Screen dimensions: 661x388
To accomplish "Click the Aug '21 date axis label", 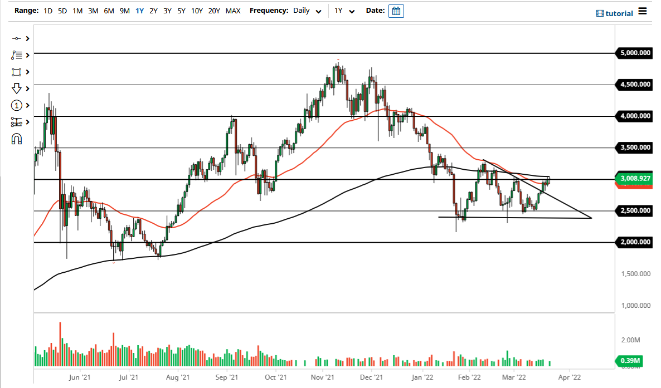I will (177, 377).
